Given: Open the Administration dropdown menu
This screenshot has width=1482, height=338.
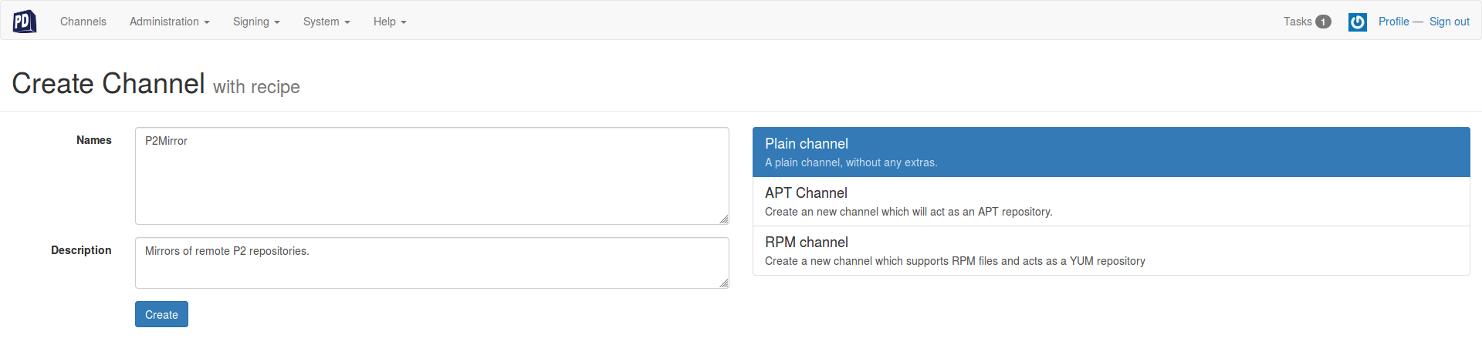Looking at the screenshot, I should 170,22.
